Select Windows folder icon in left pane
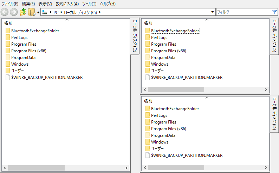The width and height of the screenshot is (279, 173). click(8, 64)
